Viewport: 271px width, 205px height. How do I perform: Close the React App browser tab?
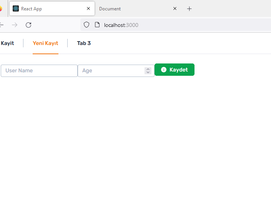pyautogui.click(x=88, y=8)
